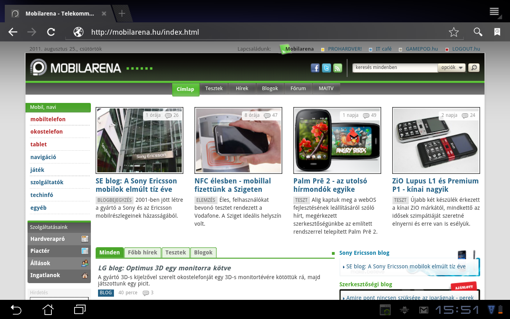Viewport: 510px width, 319px height.
Task: Submit search with the magnifier button
Action: coord(474,68)
